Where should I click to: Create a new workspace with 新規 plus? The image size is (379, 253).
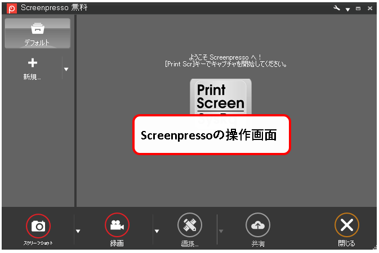[x=33, y=69]
